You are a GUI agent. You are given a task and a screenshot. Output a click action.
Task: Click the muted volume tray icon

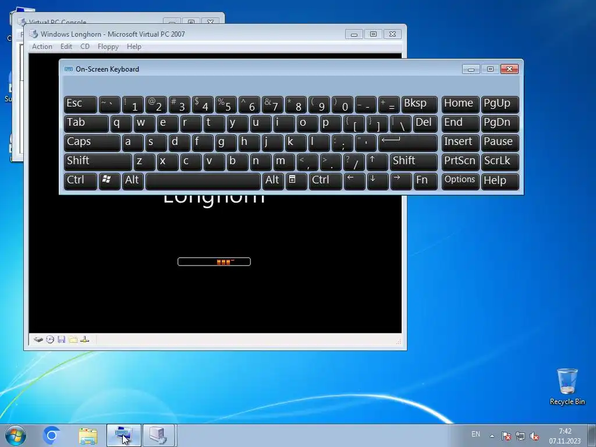[534, 436]
